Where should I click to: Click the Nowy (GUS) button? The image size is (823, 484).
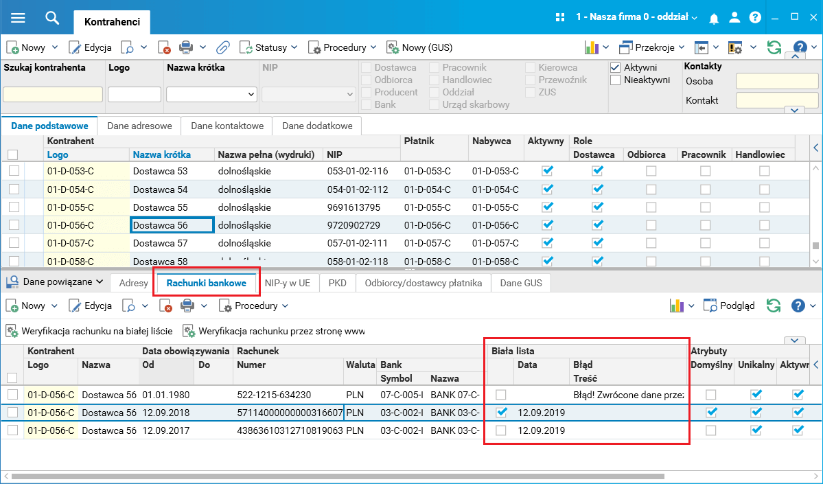(419, 47)
